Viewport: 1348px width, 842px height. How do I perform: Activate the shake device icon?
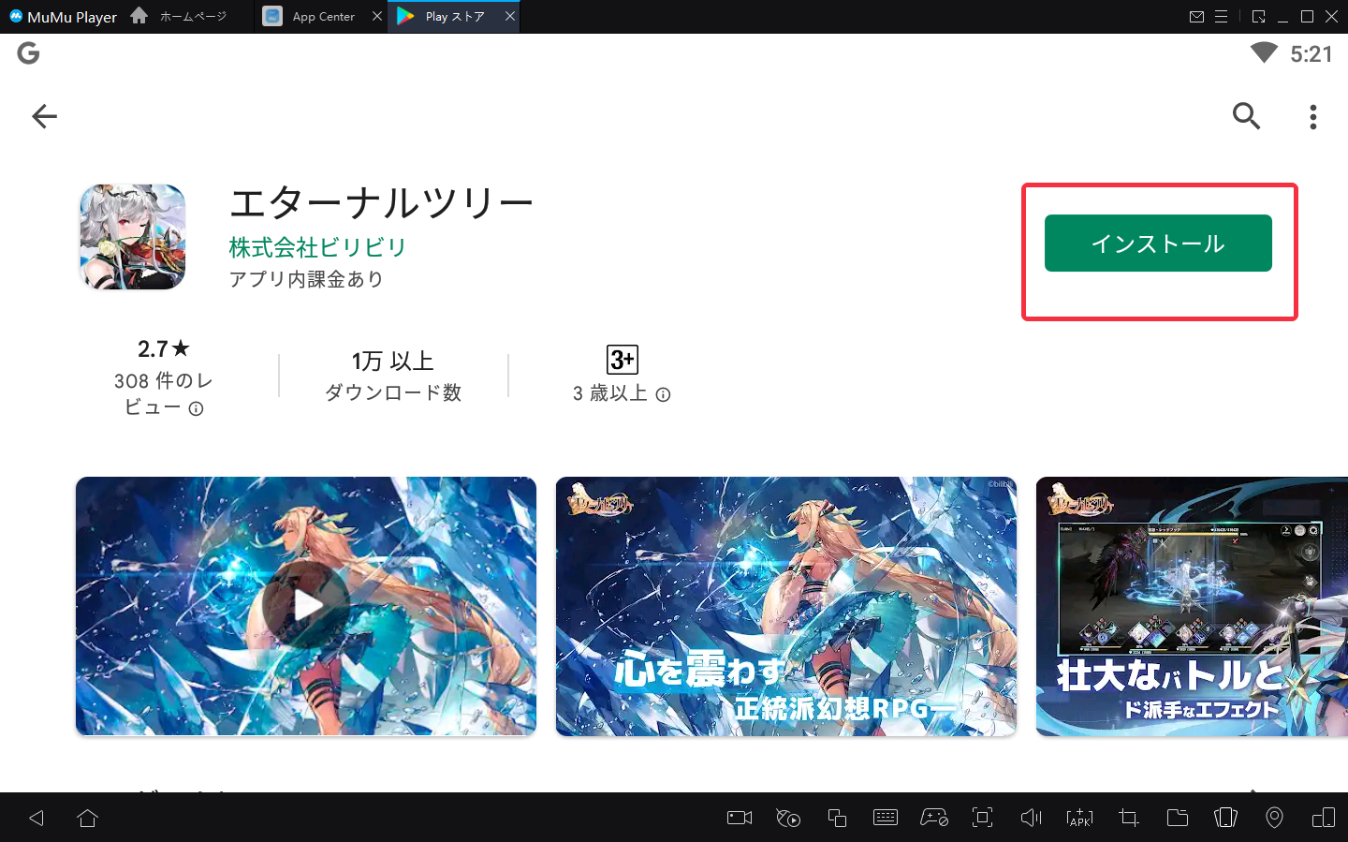[1225, 818]
